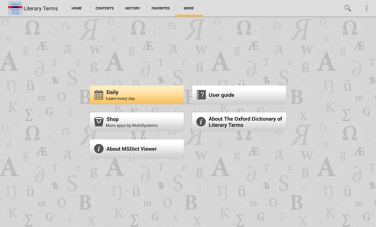
Task: Tap the Oxford Literary Terms app logo
Action: (x=15, y=8)
